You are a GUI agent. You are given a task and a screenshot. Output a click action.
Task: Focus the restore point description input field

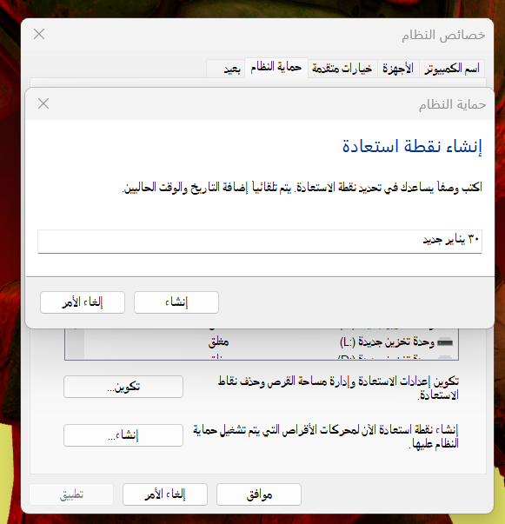[260, 242]
